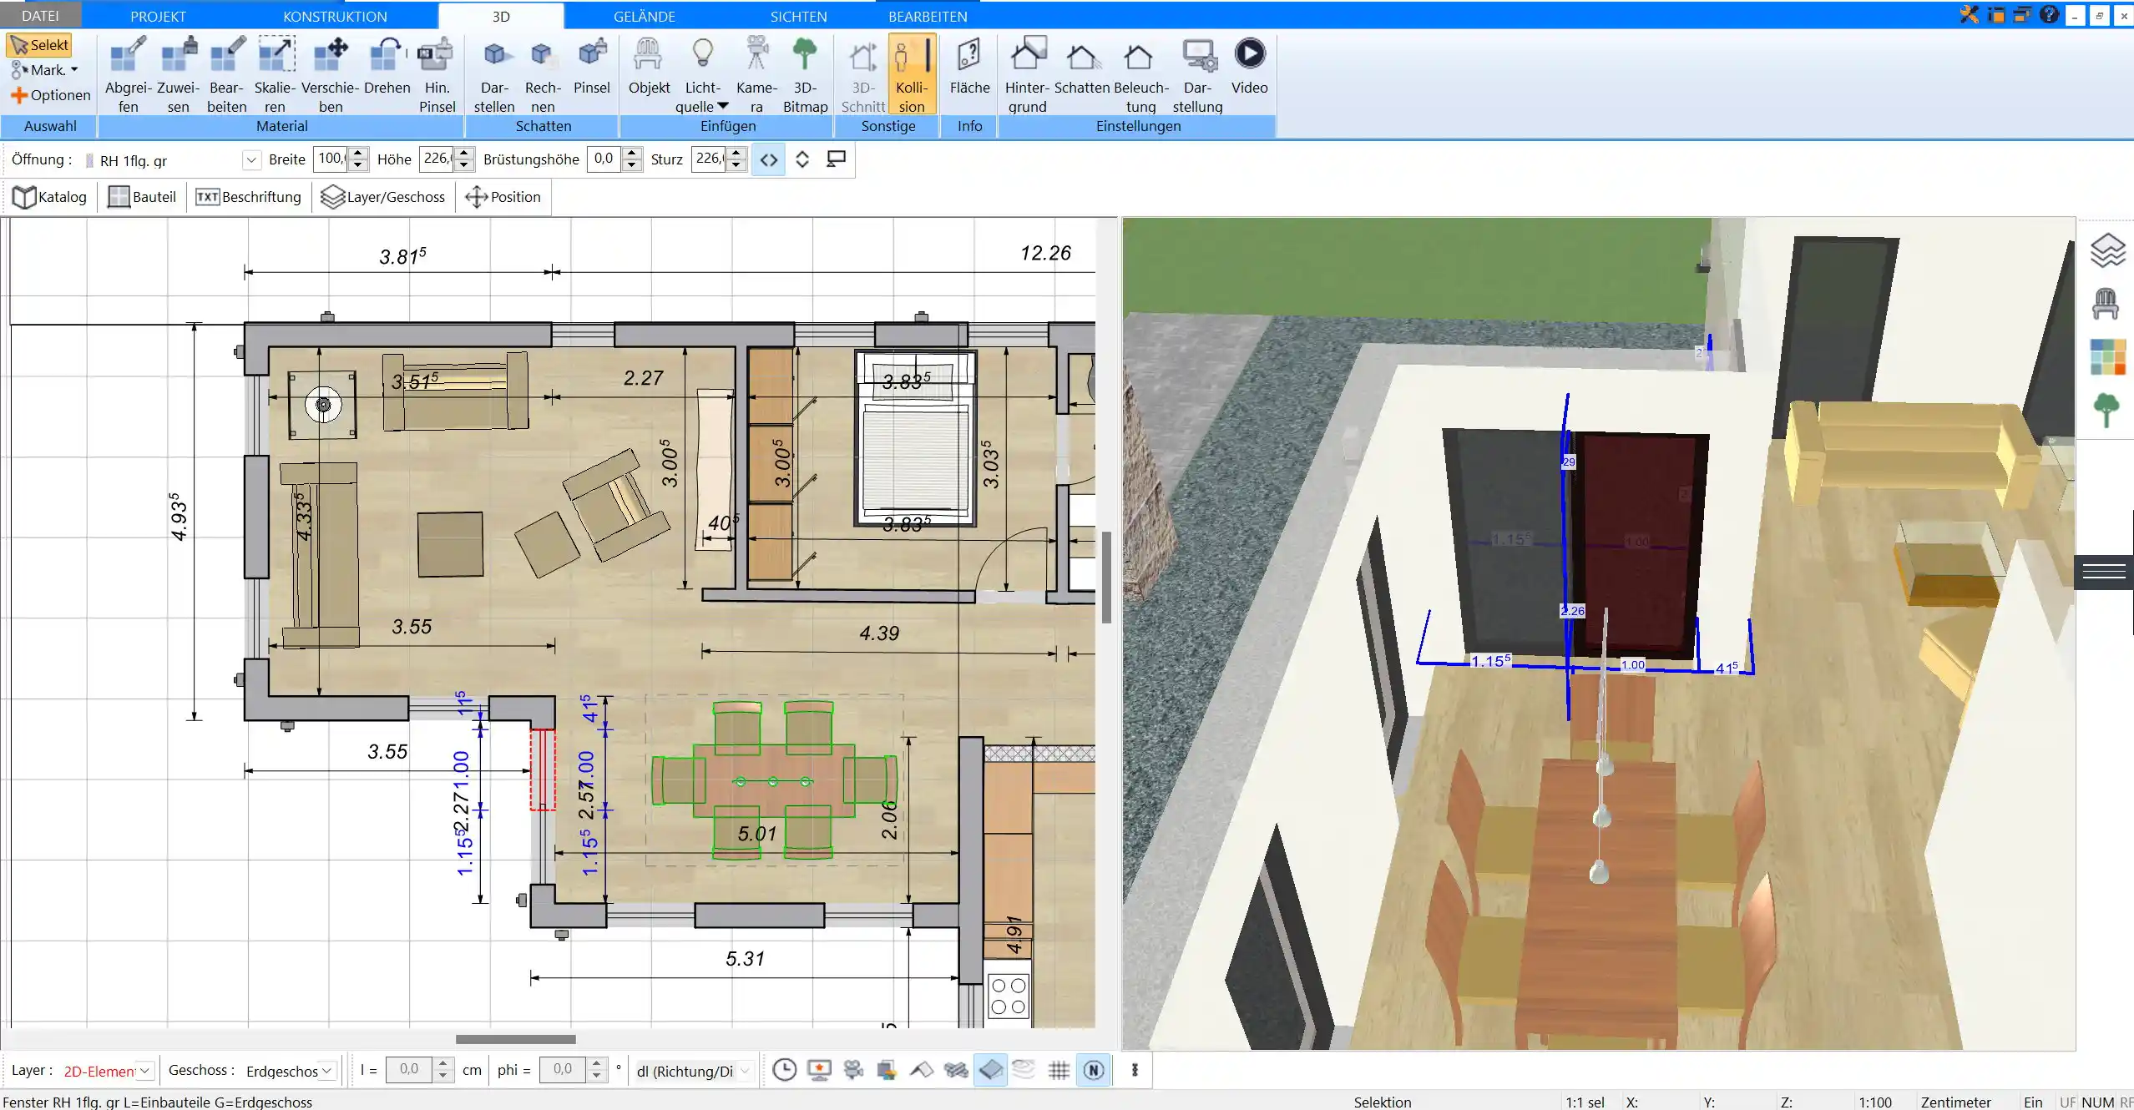Switch to the KONSTRUKTION tab
The height and width of the screenshot is (1110, 2134).
click(335, 16)
